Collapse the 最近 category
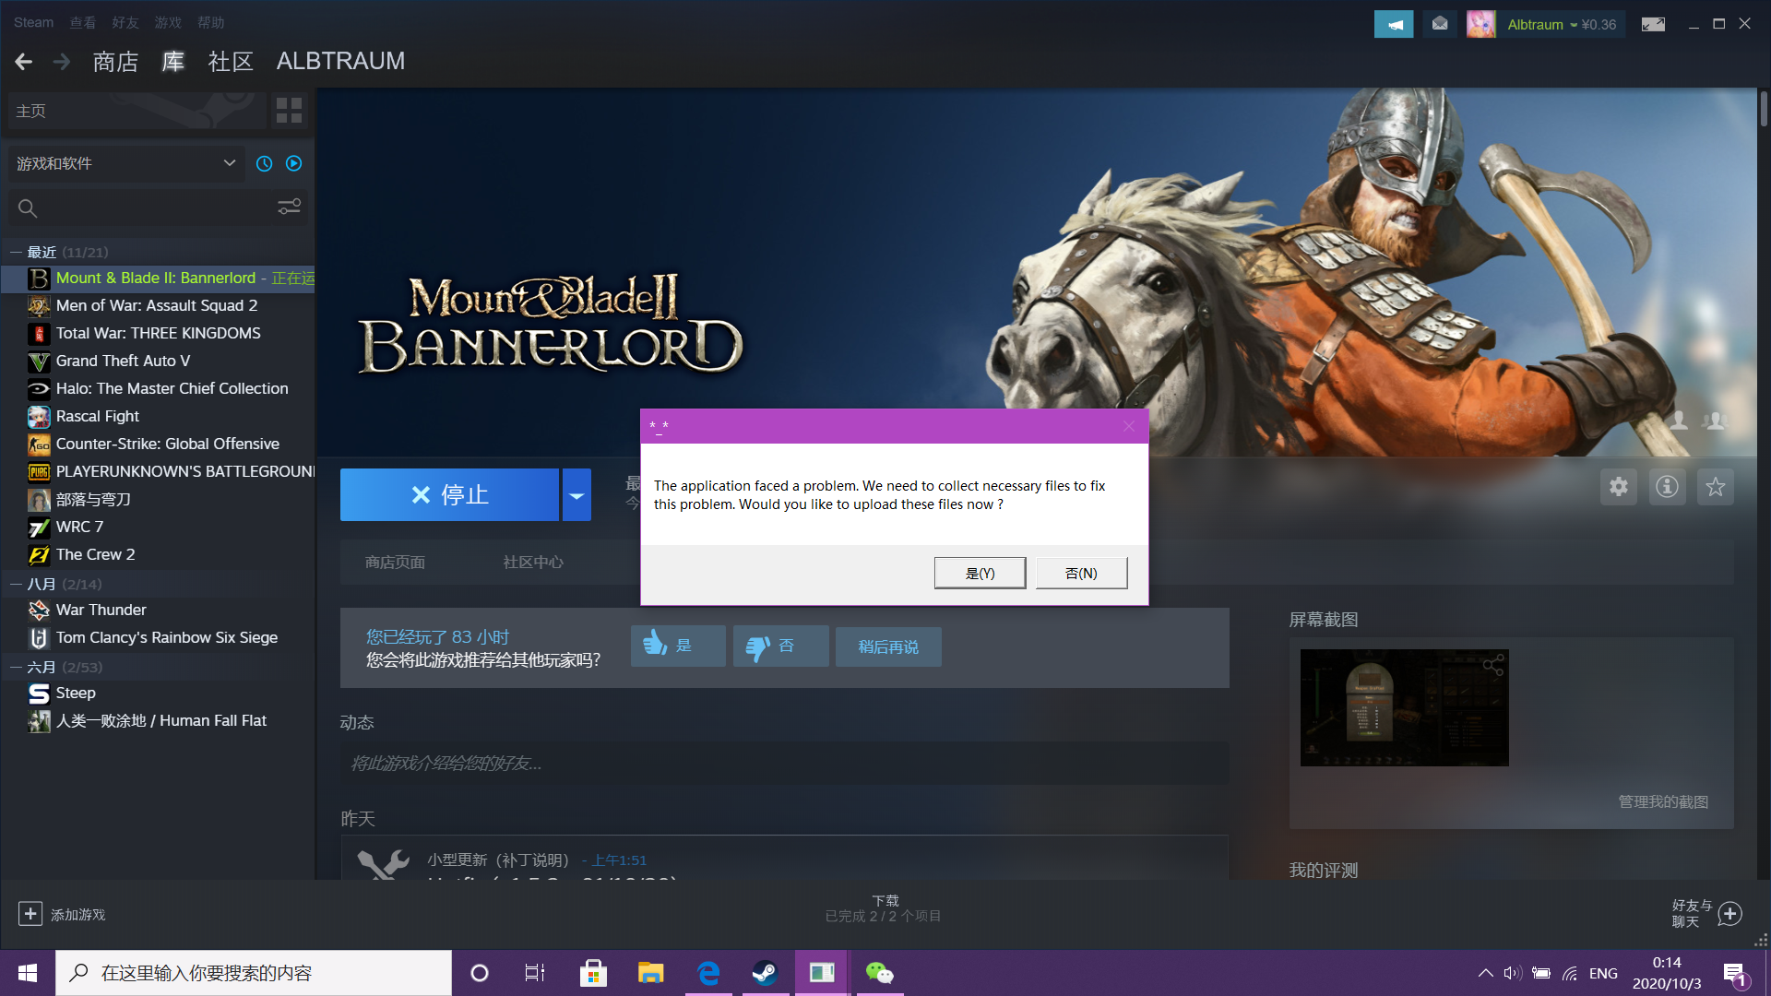 click(17, 252)
